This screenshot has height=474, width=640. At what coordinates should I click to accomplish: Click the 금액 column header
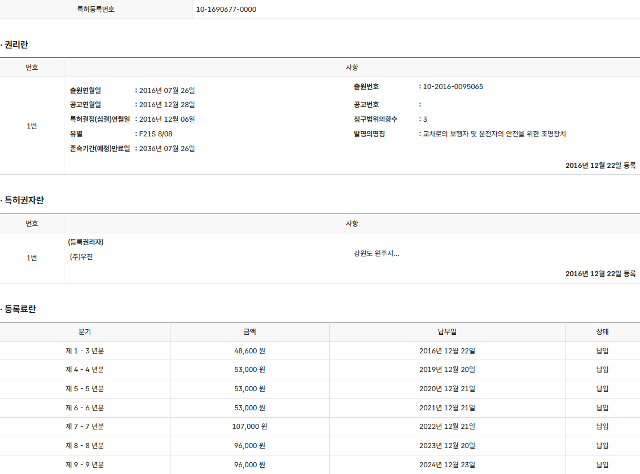click(249, 332)
